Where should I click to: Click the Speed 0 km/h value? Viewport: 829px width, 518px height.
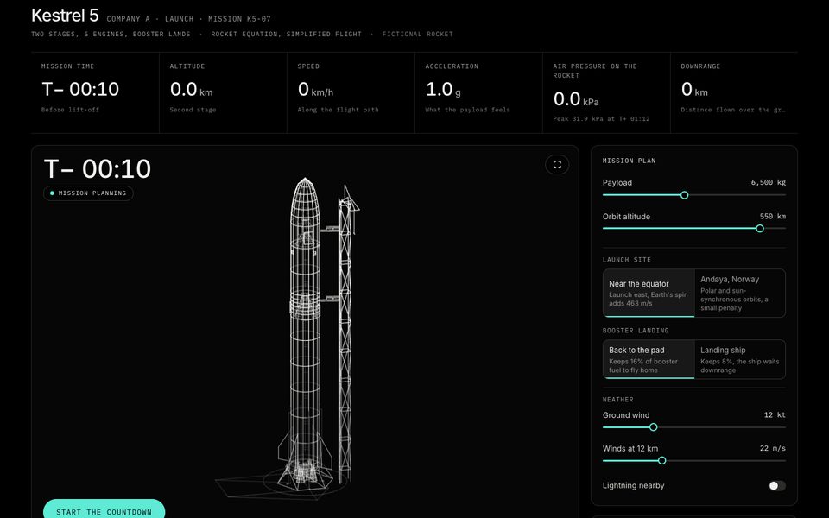pyautogui.click(x=315, y=89)
